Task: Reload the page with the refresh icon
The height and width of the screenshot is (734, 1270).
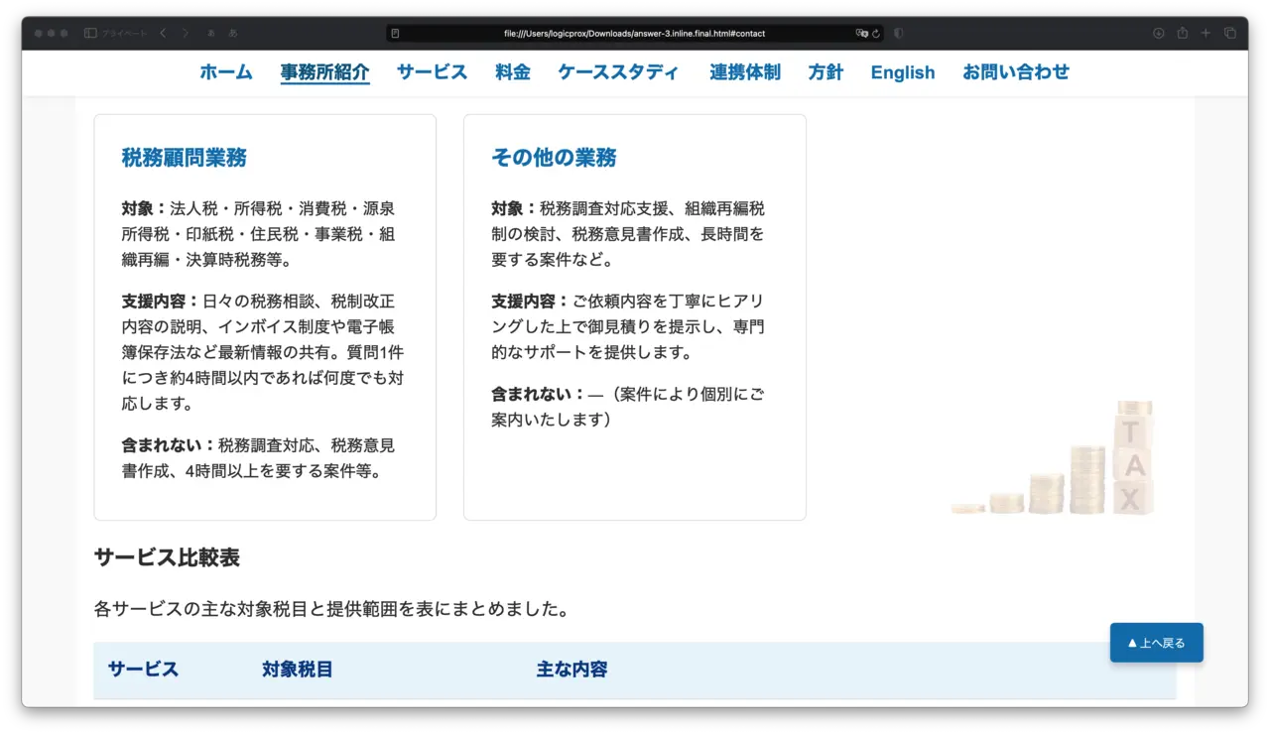Action: click(x=875, y=33)
